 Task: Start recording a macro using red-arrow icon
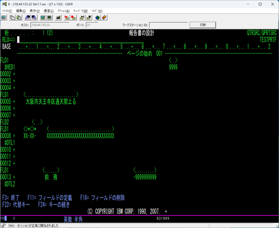67,17
